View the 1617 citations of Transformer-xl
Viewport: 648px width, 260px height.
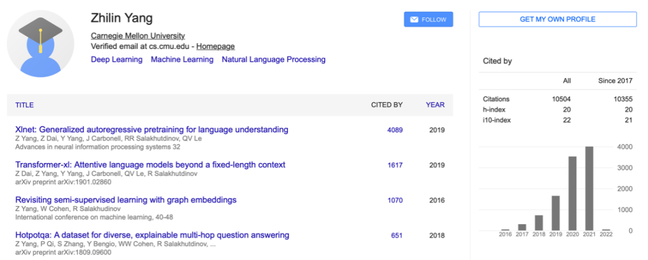pos(395,165)
